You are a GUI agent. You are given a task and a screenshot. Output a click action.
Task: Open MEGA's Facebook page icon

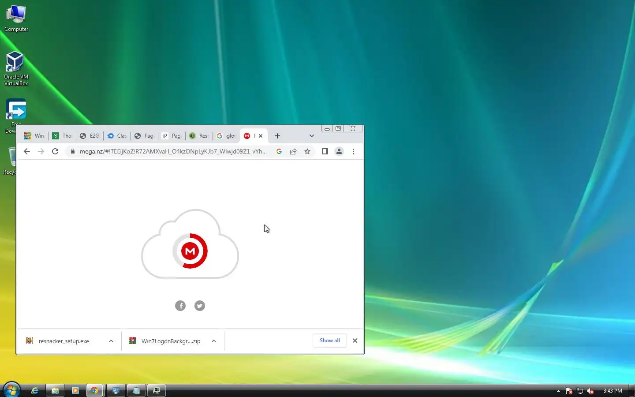pos(180,306)
